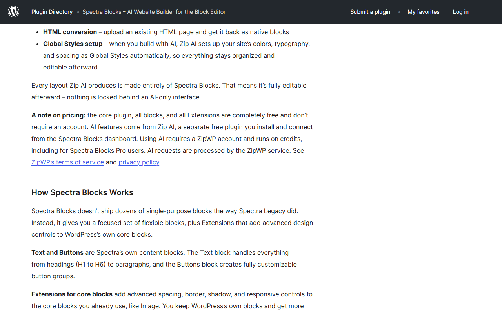
Task: Open the Submit a plugin page
Action: 370,12
